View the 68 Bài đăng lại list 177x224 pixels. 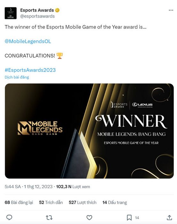19,202
